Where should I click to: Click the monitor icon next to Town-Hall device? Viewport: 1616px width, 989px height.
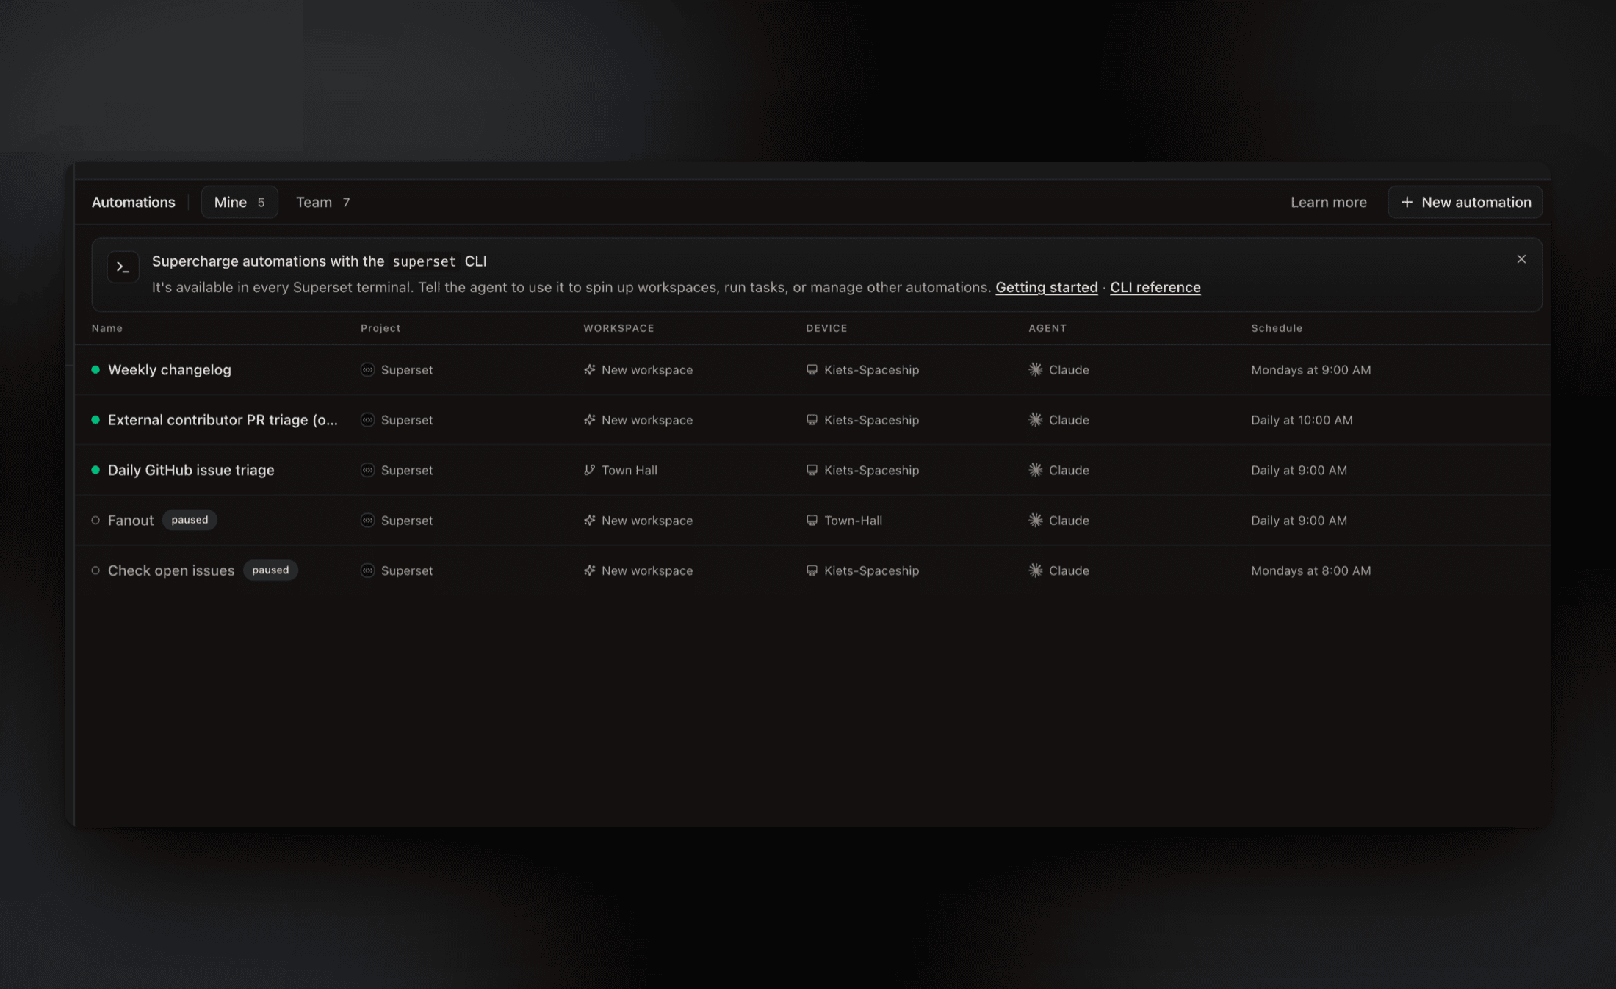(812, 520)
